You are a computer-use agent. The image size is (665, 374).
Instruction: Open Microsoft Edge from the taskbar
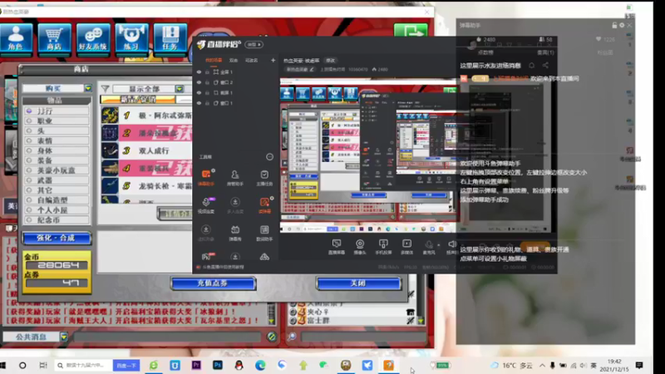click(x=260, y=365)
